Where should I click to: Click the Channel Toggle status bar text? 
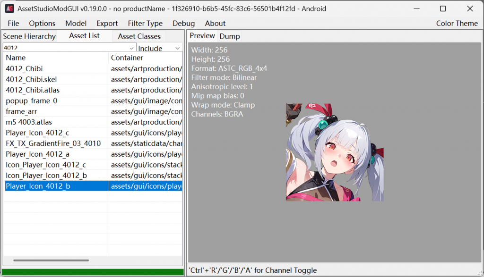253,270
